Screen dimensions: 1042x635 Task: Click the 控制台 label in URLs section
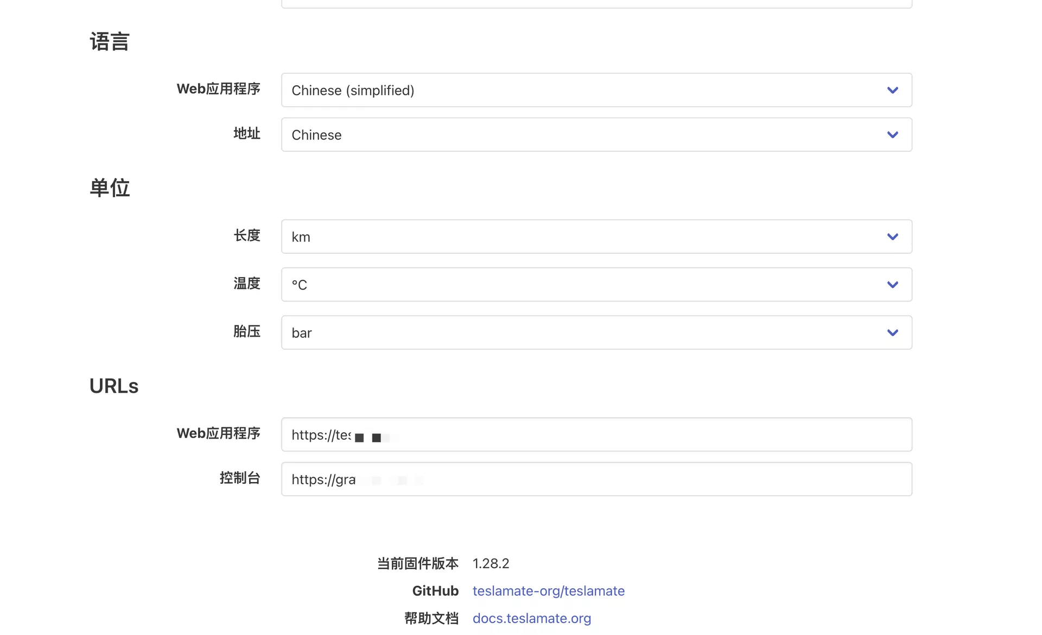pyautogui.click(x=240, y=478)
